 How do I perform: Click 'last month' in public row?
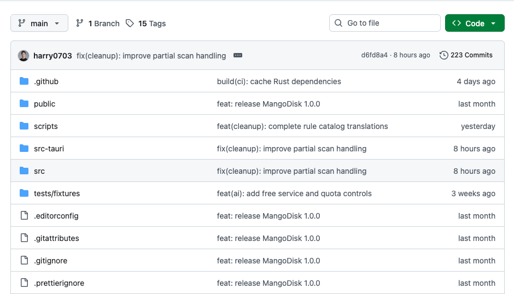(x=477, y=104)
